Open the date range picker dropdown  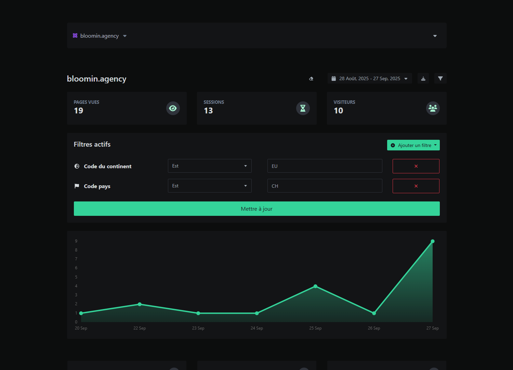pos(370,78)
